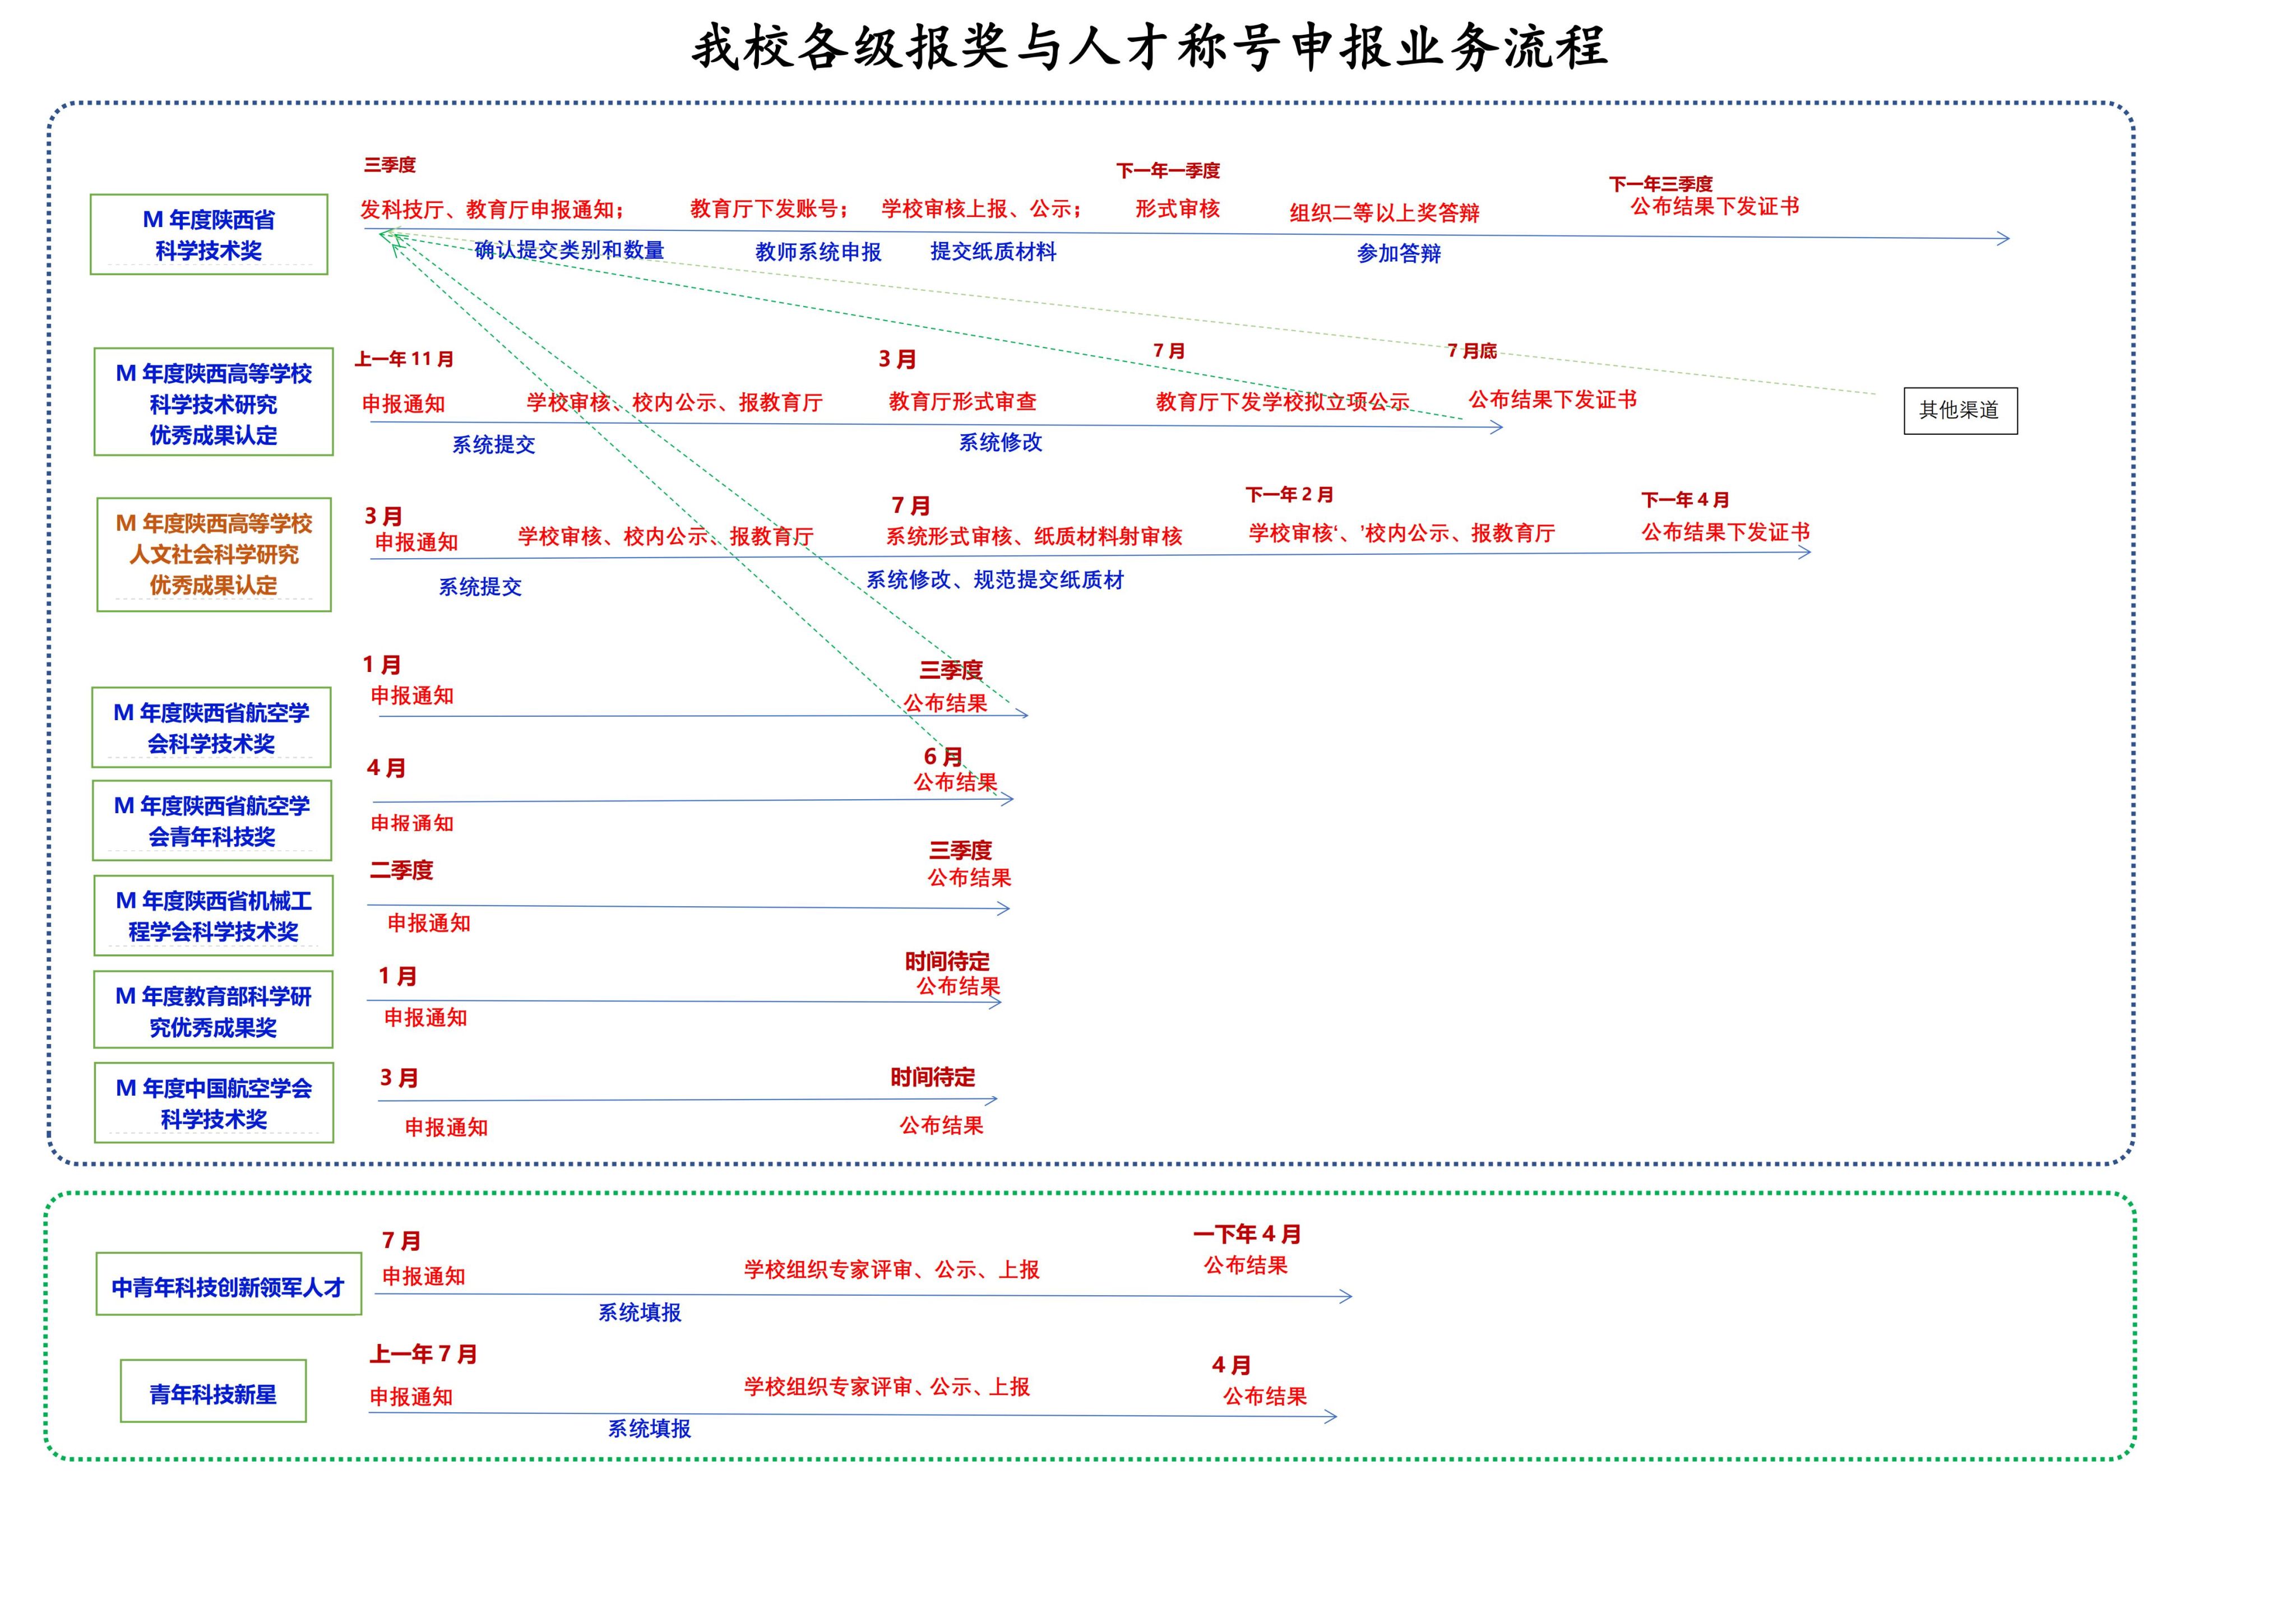2296x1623 pixels.
Task: Choose the 教育部科学研究优秀成果奖 box
Action: click(213, 1010)
